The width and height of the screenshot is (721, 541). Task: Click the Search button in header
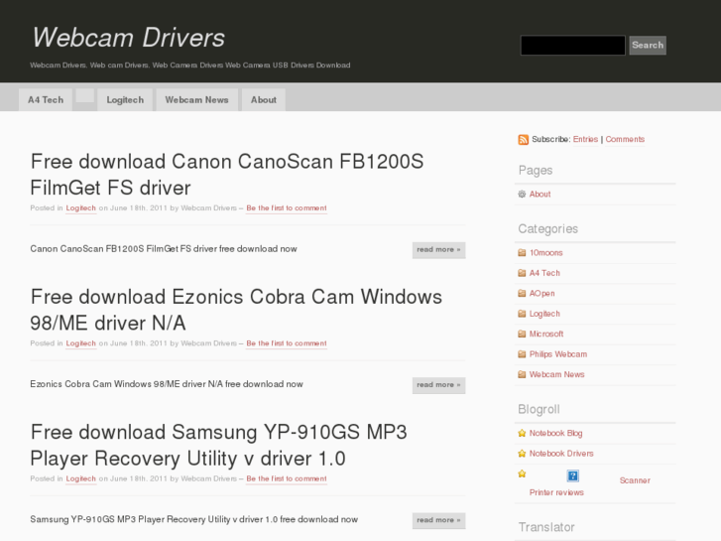pyautogui.click(x=648, y=45)
